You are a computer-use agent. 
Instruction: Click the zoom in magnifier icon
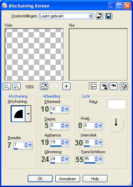[x=17, y=86]
